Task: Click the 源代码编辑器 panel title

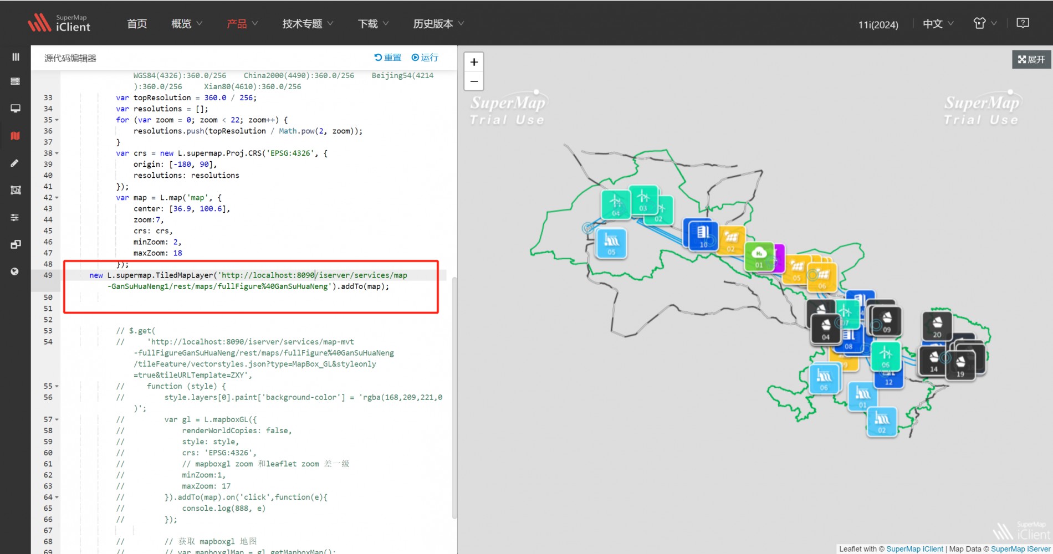Action: (70, 58)
